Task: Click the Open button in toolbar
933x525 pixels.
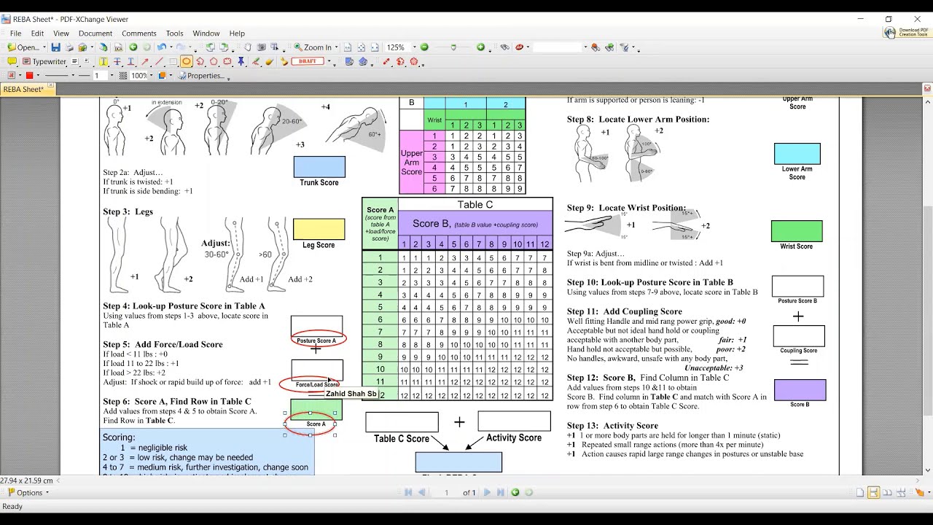Action: [23, 47]
